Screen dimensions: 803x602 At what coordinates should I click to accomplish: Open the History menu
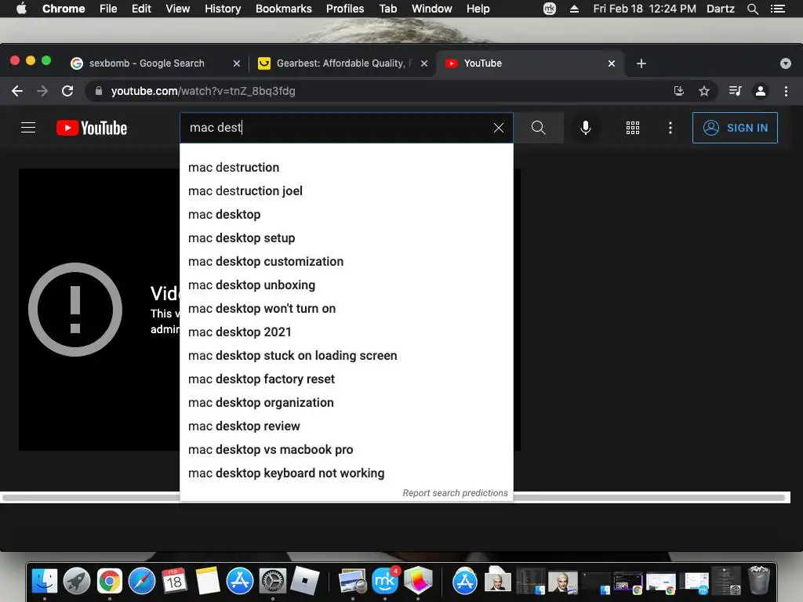pyautogui.click(x=223, y=9)
